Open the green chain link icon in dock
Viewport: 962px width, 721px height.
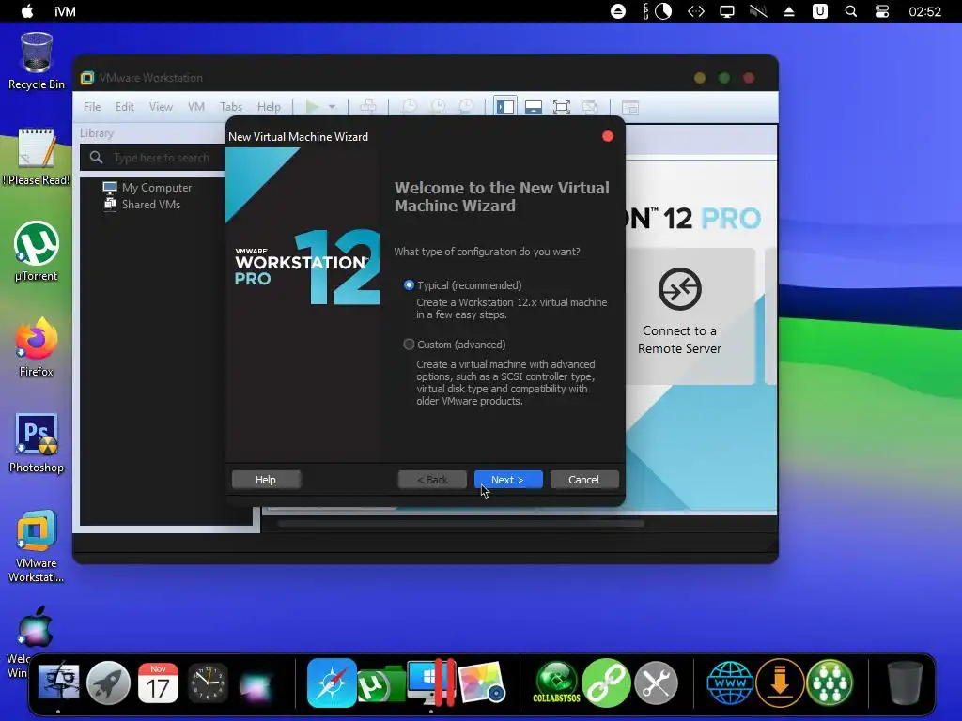[606, 683]
